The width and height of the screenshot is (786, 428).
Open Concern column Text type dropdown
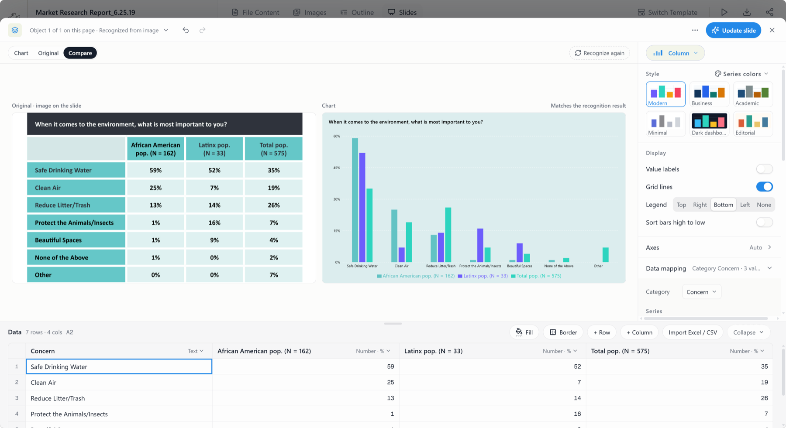pyautogui.click(x=196, y=351)
